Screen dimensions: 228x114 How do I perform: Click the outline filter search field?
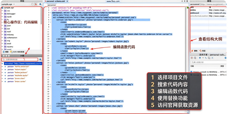point(20,60)
